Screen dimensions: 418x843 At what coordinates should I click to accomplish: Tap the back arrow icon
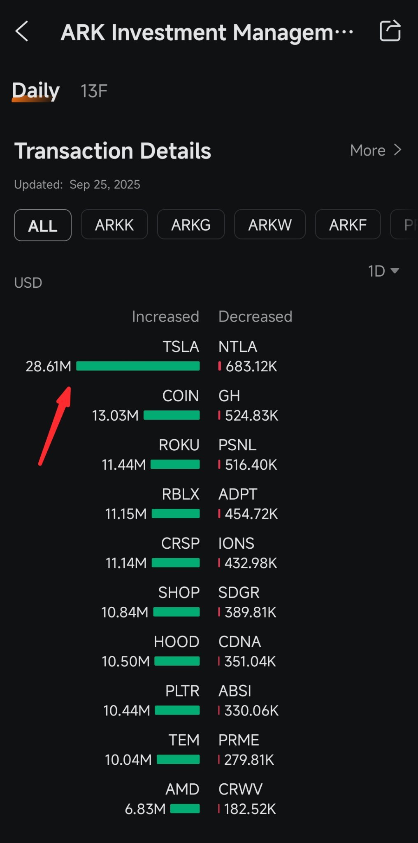click(x=22, y=31)
